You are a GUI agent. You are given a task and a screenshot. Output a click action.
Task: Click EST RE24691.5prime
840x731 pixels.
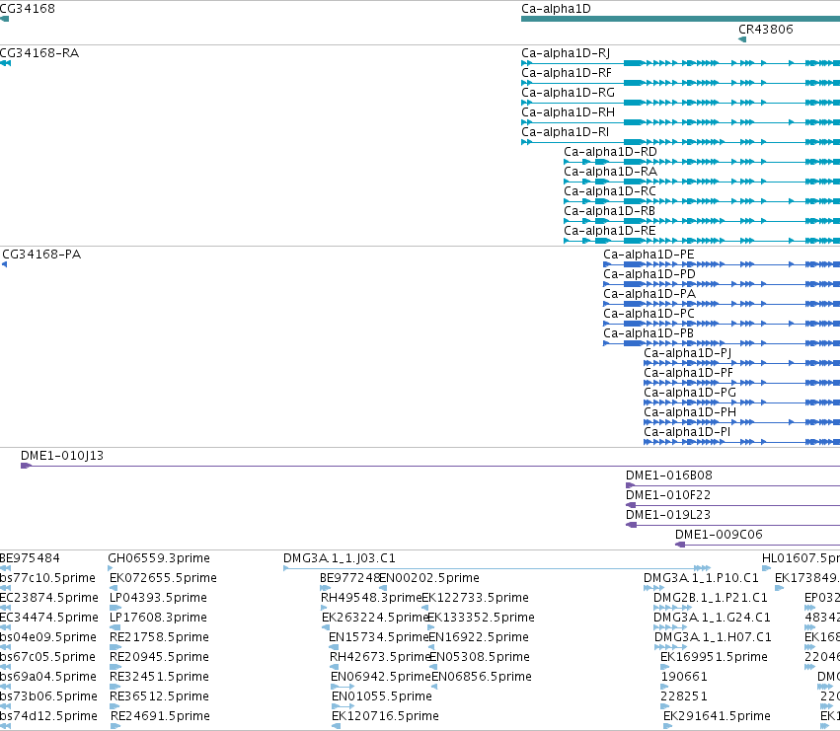point(160,716)
